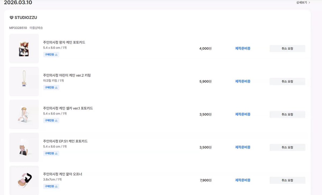Click 제작준비중 status of EP.51 포토카드
This screenshot has height=195, width=322.
coord(243,147)
